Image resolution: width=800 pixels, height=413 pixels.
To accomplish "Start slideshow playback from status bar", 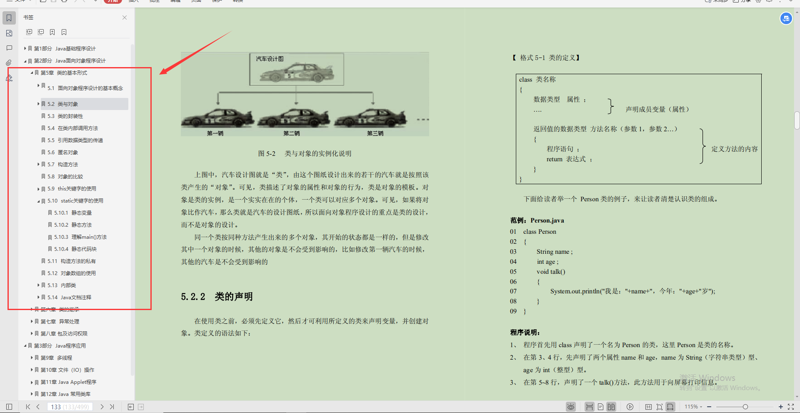I will point(630,407).
